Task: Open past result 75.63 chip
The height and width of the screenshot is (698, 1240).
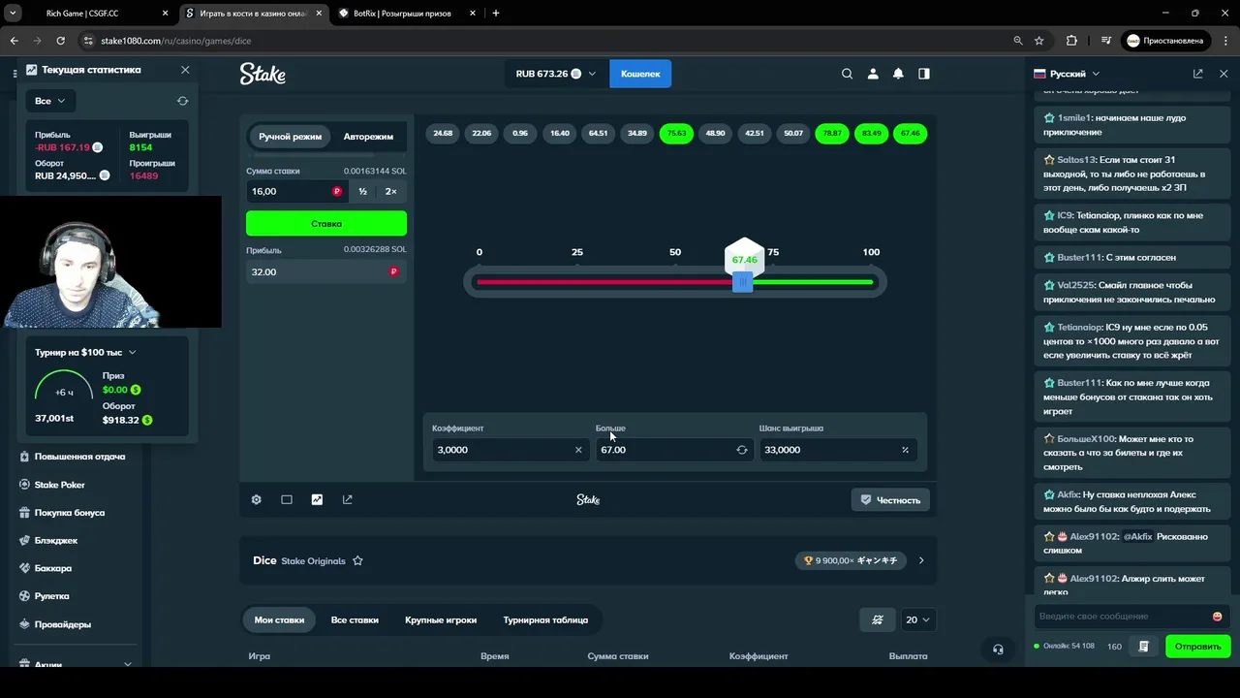Action: 676,133
